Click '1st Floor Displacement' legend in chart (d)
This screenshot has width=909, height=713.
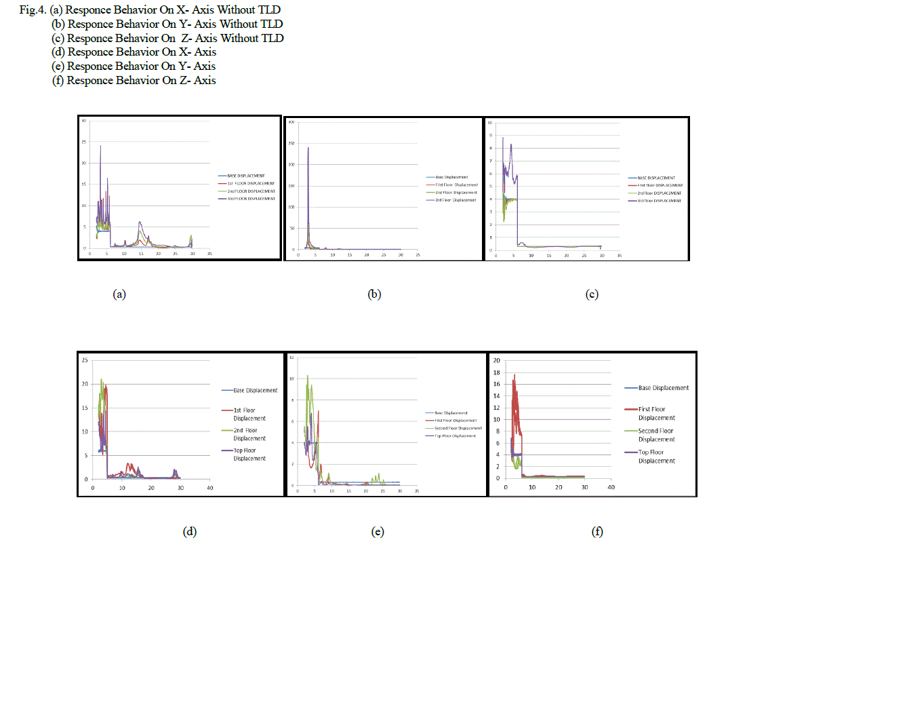(x=249, y=415)
